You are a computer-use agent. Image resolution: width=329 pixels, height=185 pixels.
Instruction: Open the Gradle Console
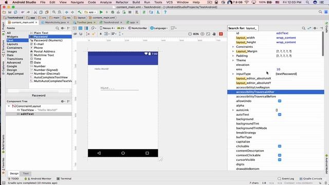[x=310, y=179]
